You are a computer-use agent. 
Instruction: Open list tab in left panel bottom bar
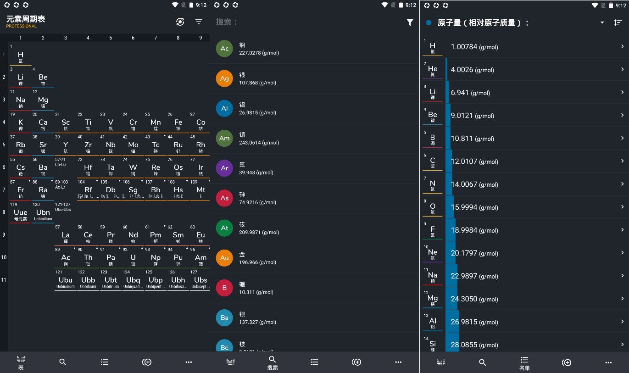(105, 362)
